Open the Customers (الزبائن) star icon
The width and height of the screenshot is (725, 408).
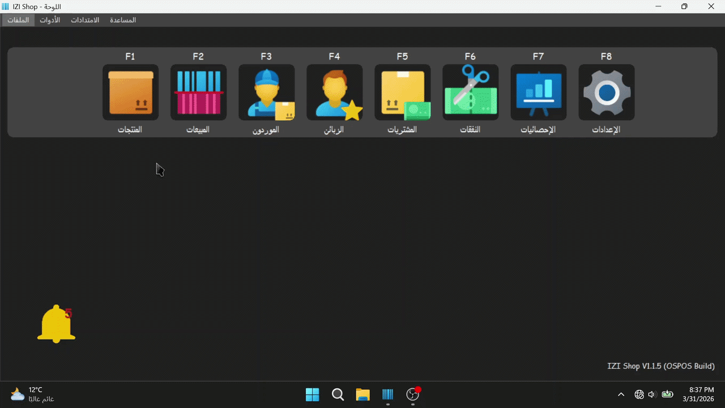335,92
